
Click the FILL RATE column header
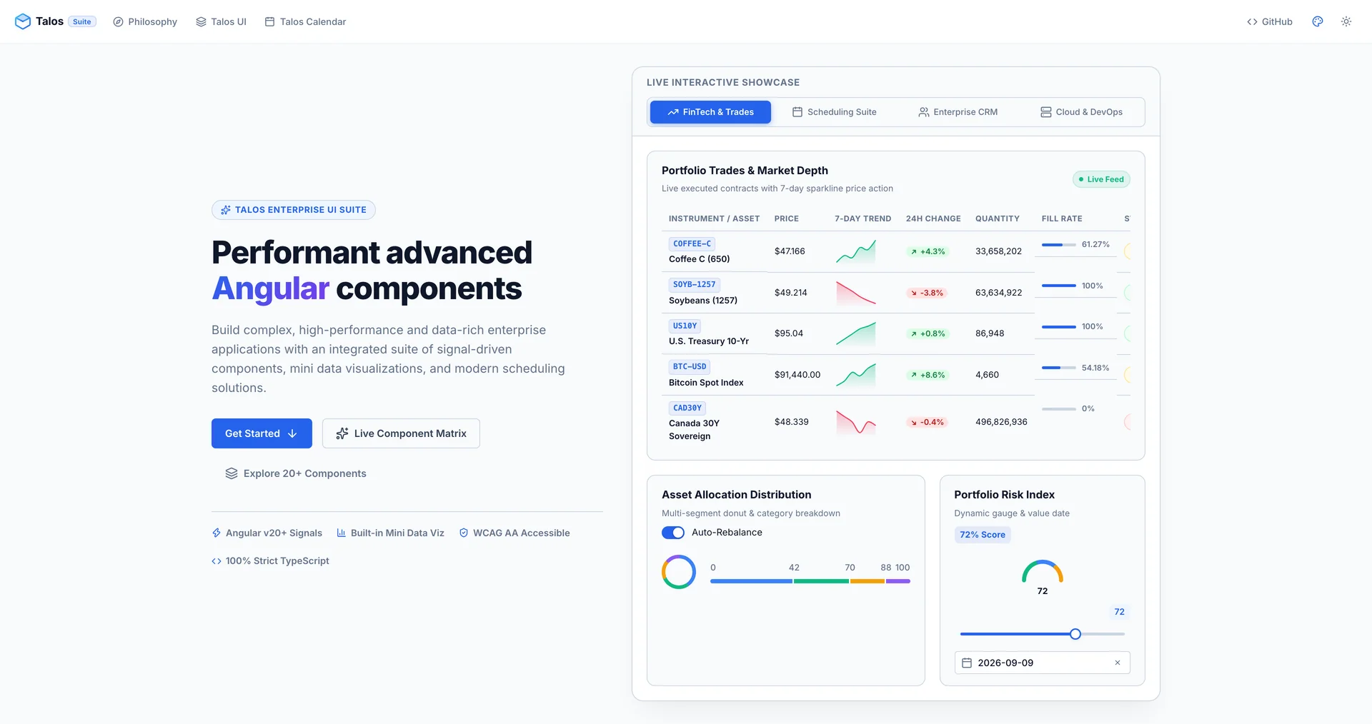1062,218
